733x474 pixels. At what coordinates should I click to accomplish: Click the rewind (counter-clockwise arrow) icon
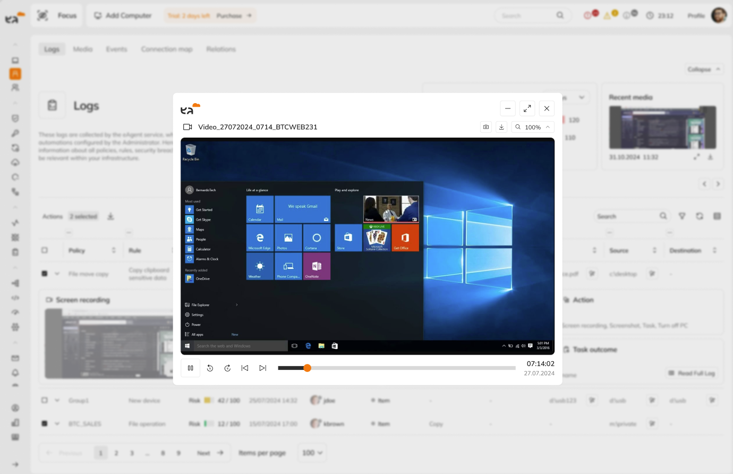pos(210,368)
